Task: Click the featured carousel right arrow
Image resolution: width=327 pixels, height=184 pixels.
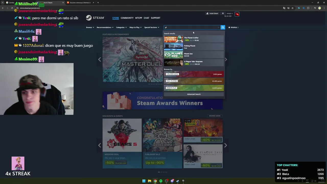Action: click(226, 59)
